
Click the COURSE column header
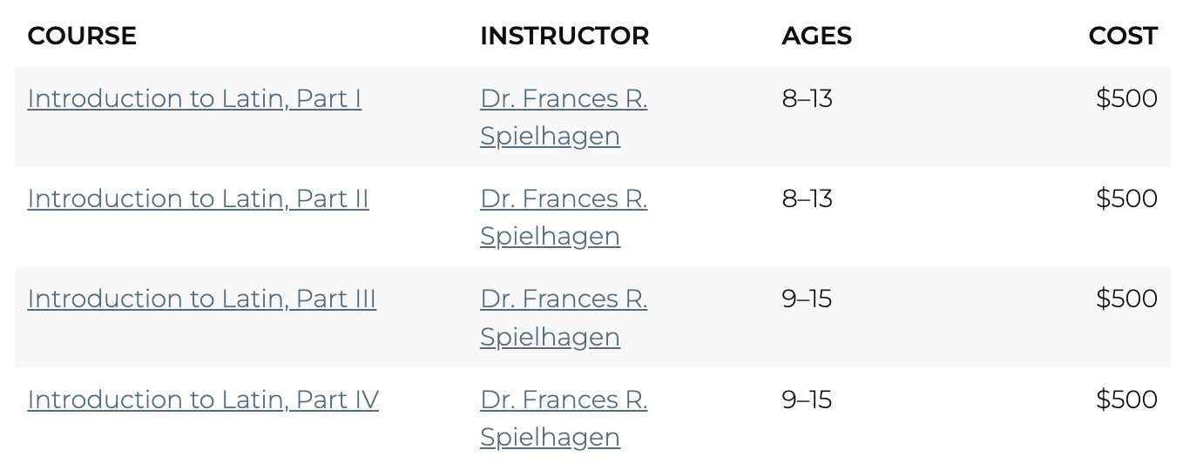[x=82, y=36]
